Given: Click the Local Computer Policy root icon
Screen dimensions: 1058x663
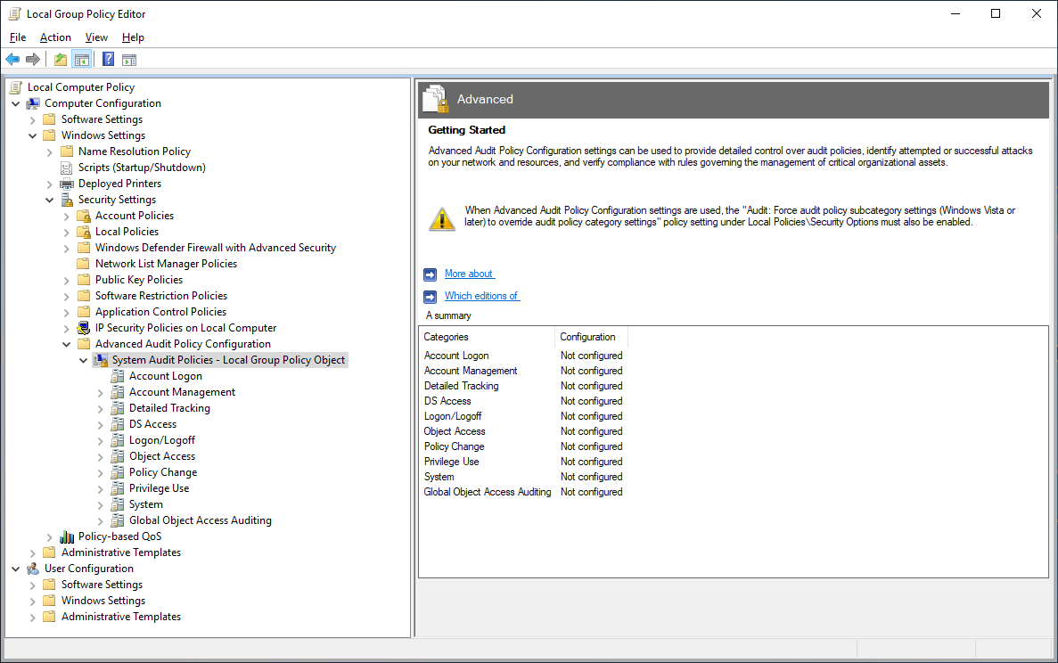Looking at the screenshot, I should point(16,87).
